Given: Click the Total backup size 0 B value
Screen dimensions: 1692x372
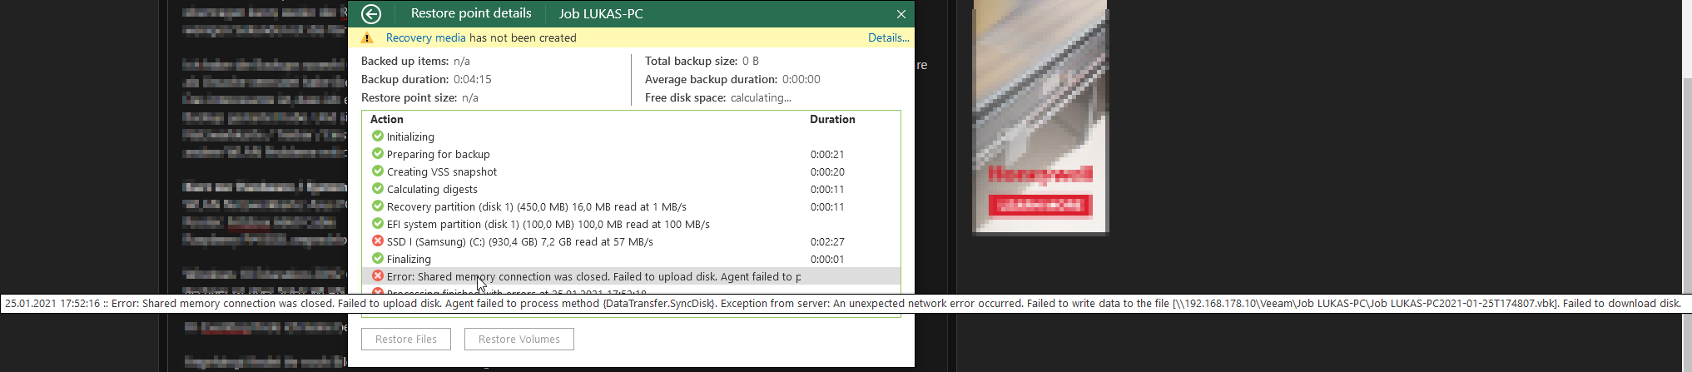Looking at the screenshot, I should click(750, 61).
